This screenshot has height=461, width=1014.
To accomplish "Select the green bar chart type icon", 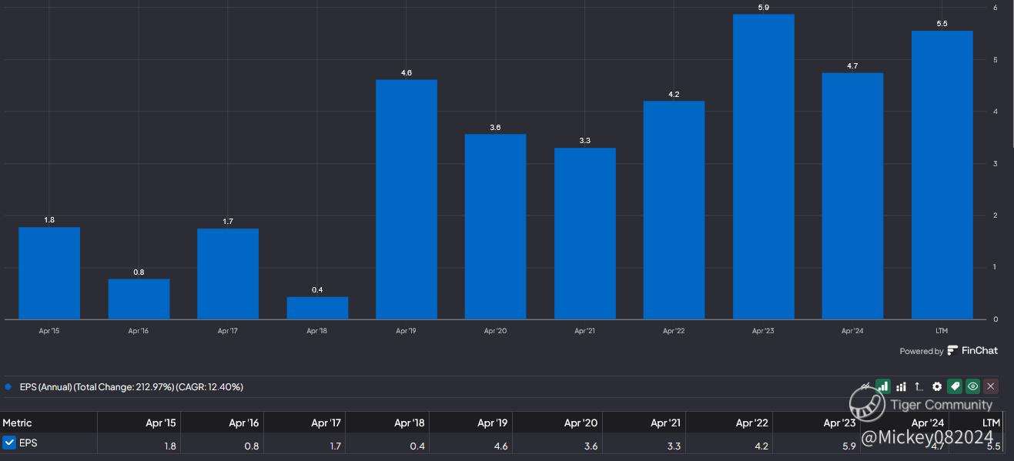I will [x=883, y=386].
